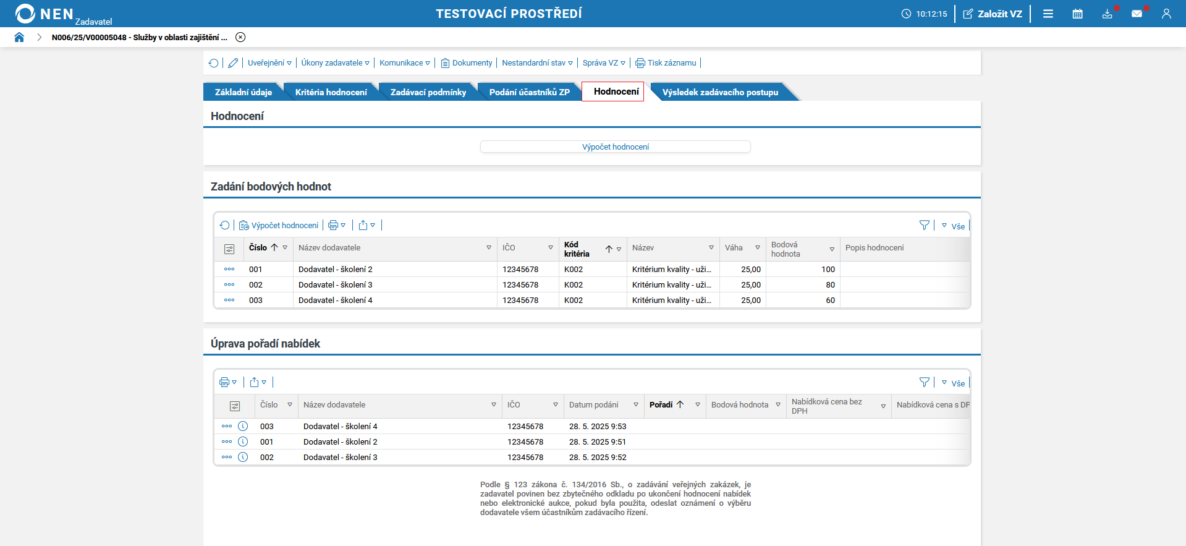Open Správa VZ dropdown menu
1186x546 pixels.
coord(603,63)
